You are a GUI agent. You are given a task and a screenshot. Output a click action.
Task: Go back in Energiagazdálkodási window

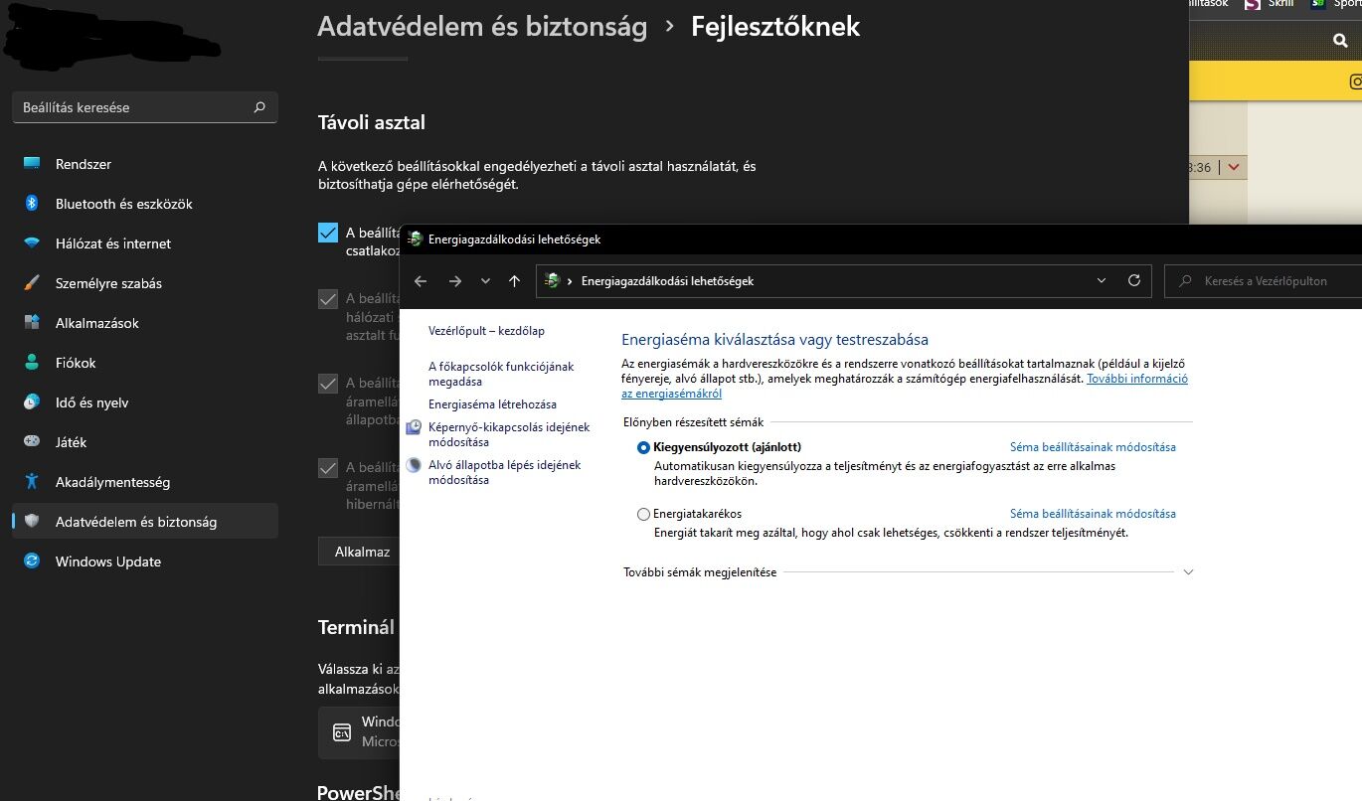pyautogui.click(x=421, y=281)
